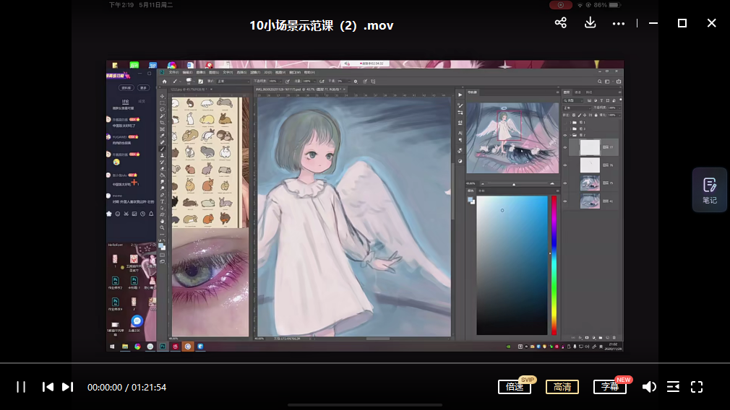Click the Photoshop search icon
The width and height of the screenshot is (730, 410).
click(x=600, y=82)
